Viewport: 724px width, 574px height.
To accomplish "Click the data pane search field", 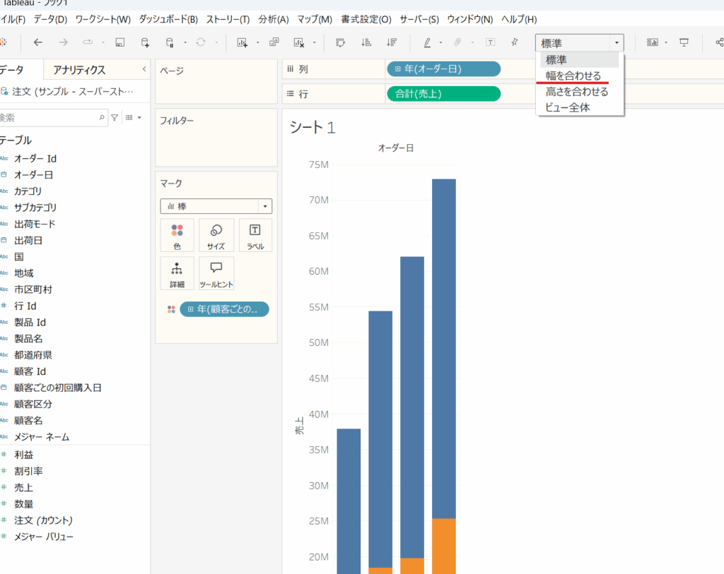I will [x=48, y=117].
